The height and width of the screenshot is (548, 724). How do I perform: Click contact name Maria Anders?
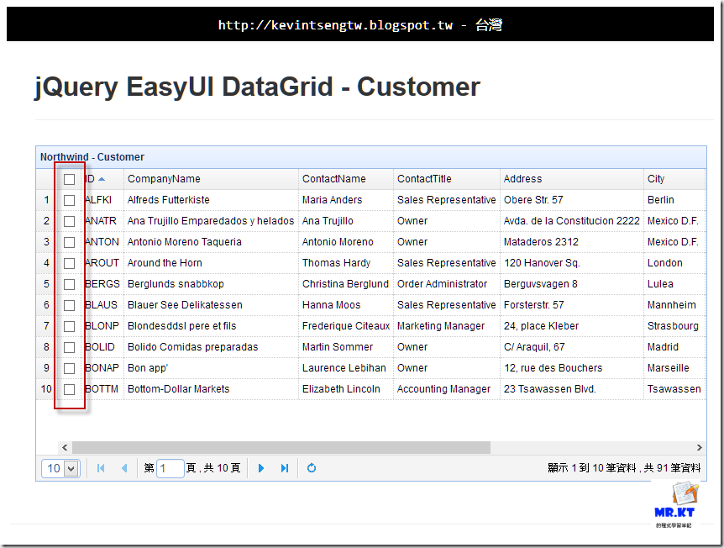coord(332,200)
